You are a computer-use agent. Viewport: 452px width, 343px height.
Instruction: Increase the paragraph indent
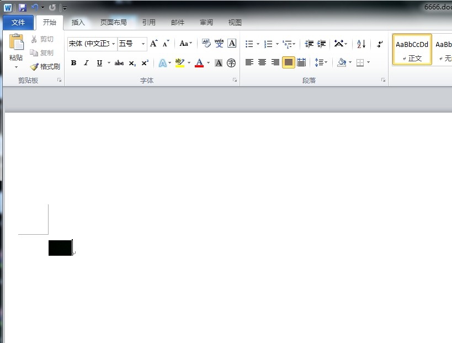pos(322,44)
